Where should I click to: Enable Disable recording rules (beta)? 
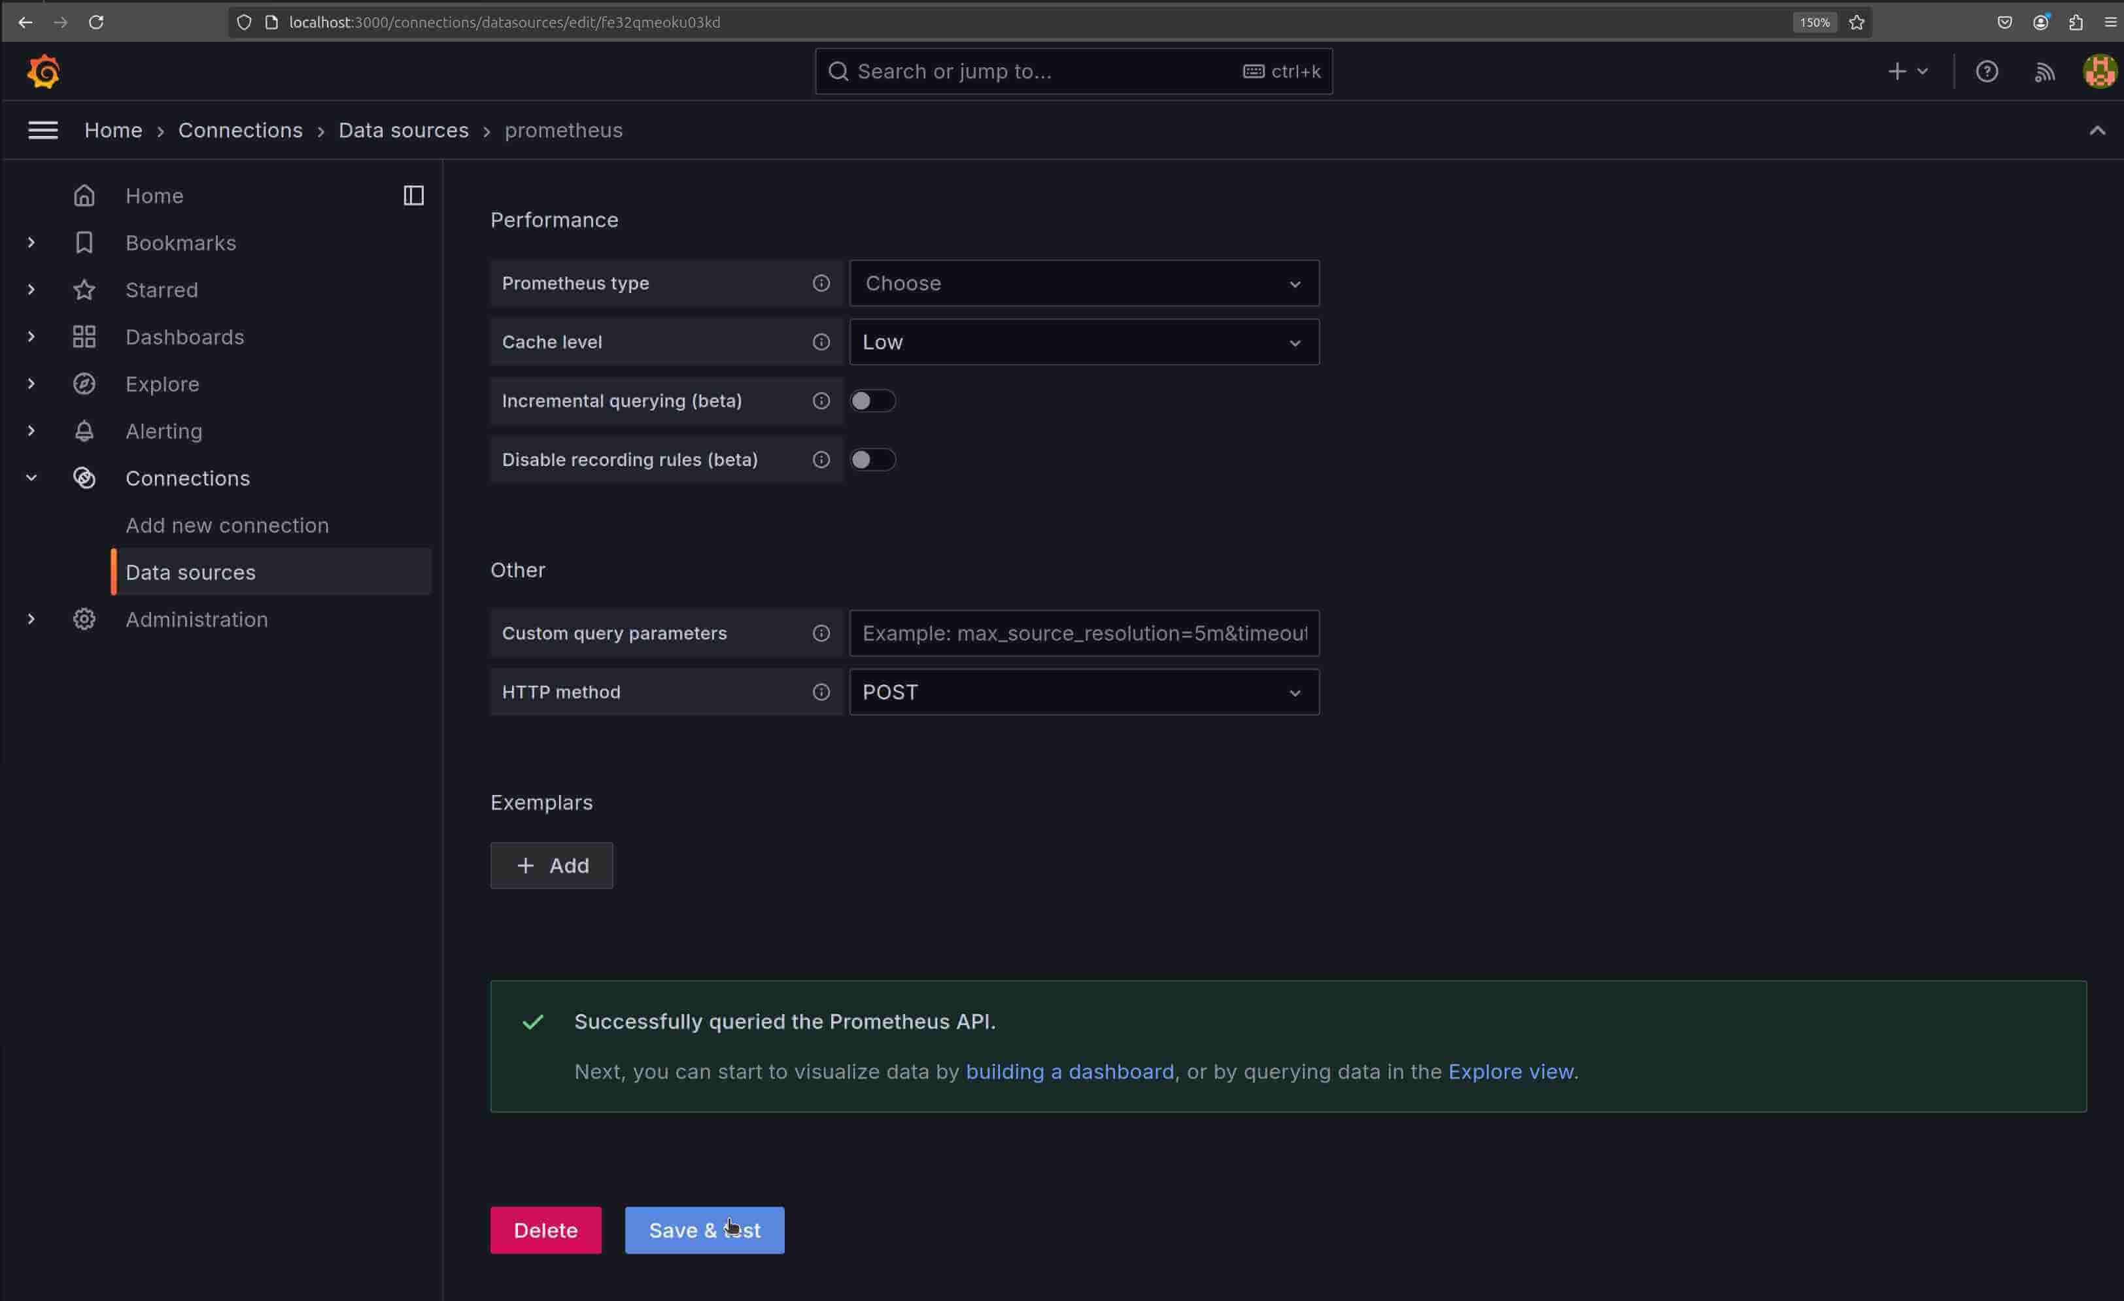(873, 459)
